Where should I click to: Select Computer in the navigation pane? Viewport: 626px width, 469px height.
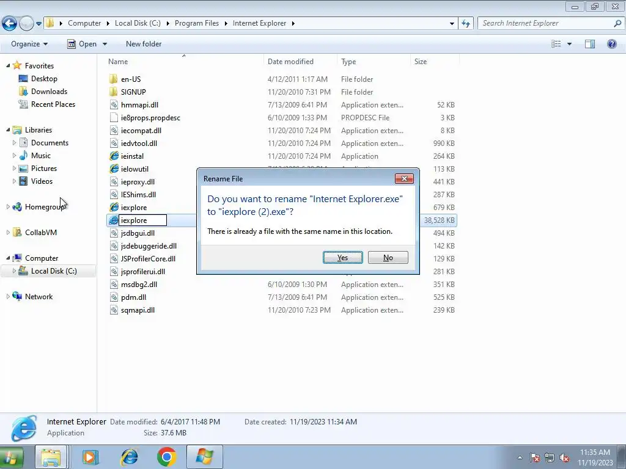click(42, 258)
